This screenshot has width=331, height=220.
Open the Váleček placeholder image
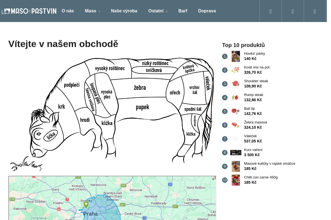click(236, 139)
